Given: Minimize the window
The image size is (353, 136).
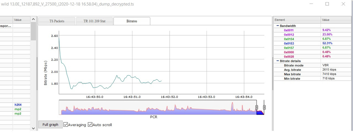Looking at the screenshot, I should pos(311,4).
